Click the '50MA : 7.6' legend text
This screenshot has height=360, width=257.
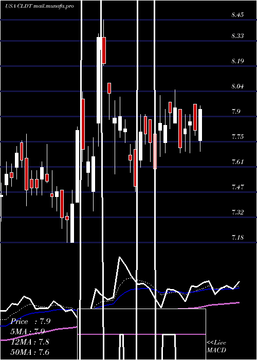(x=30, y=352)
